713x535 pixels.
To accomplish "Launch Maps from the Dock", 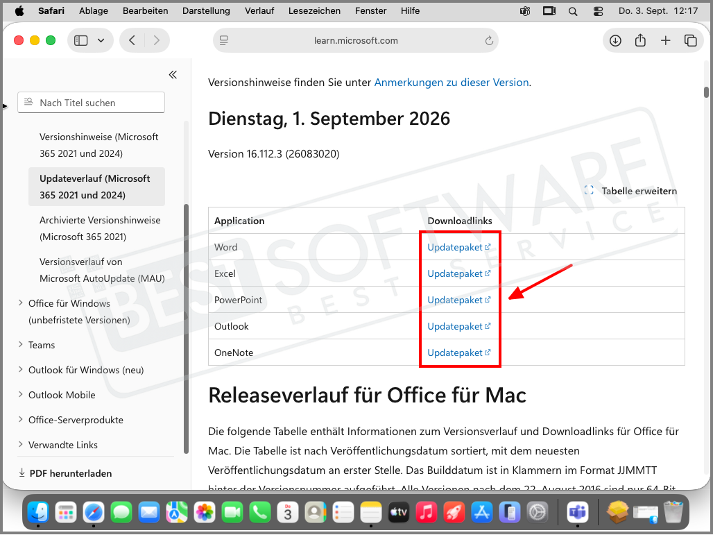I will tap(177, 513).
